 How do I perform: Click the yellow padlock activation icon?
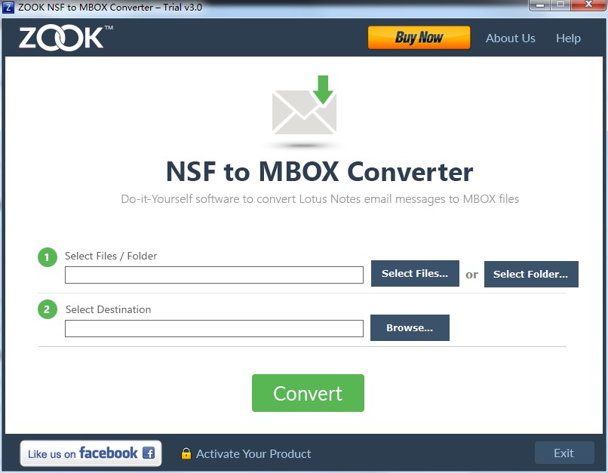pos(186,453)
